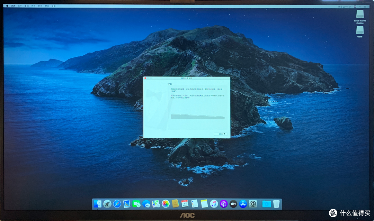
Task: Open the 访达 (Finder) menu
Action: point(13,6)
